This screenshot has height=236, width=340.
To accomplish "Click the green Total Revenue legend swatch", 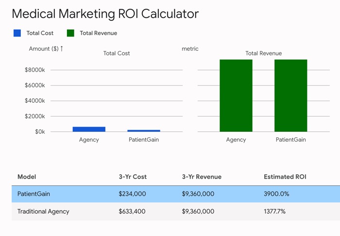I will [x=70, y=33].
